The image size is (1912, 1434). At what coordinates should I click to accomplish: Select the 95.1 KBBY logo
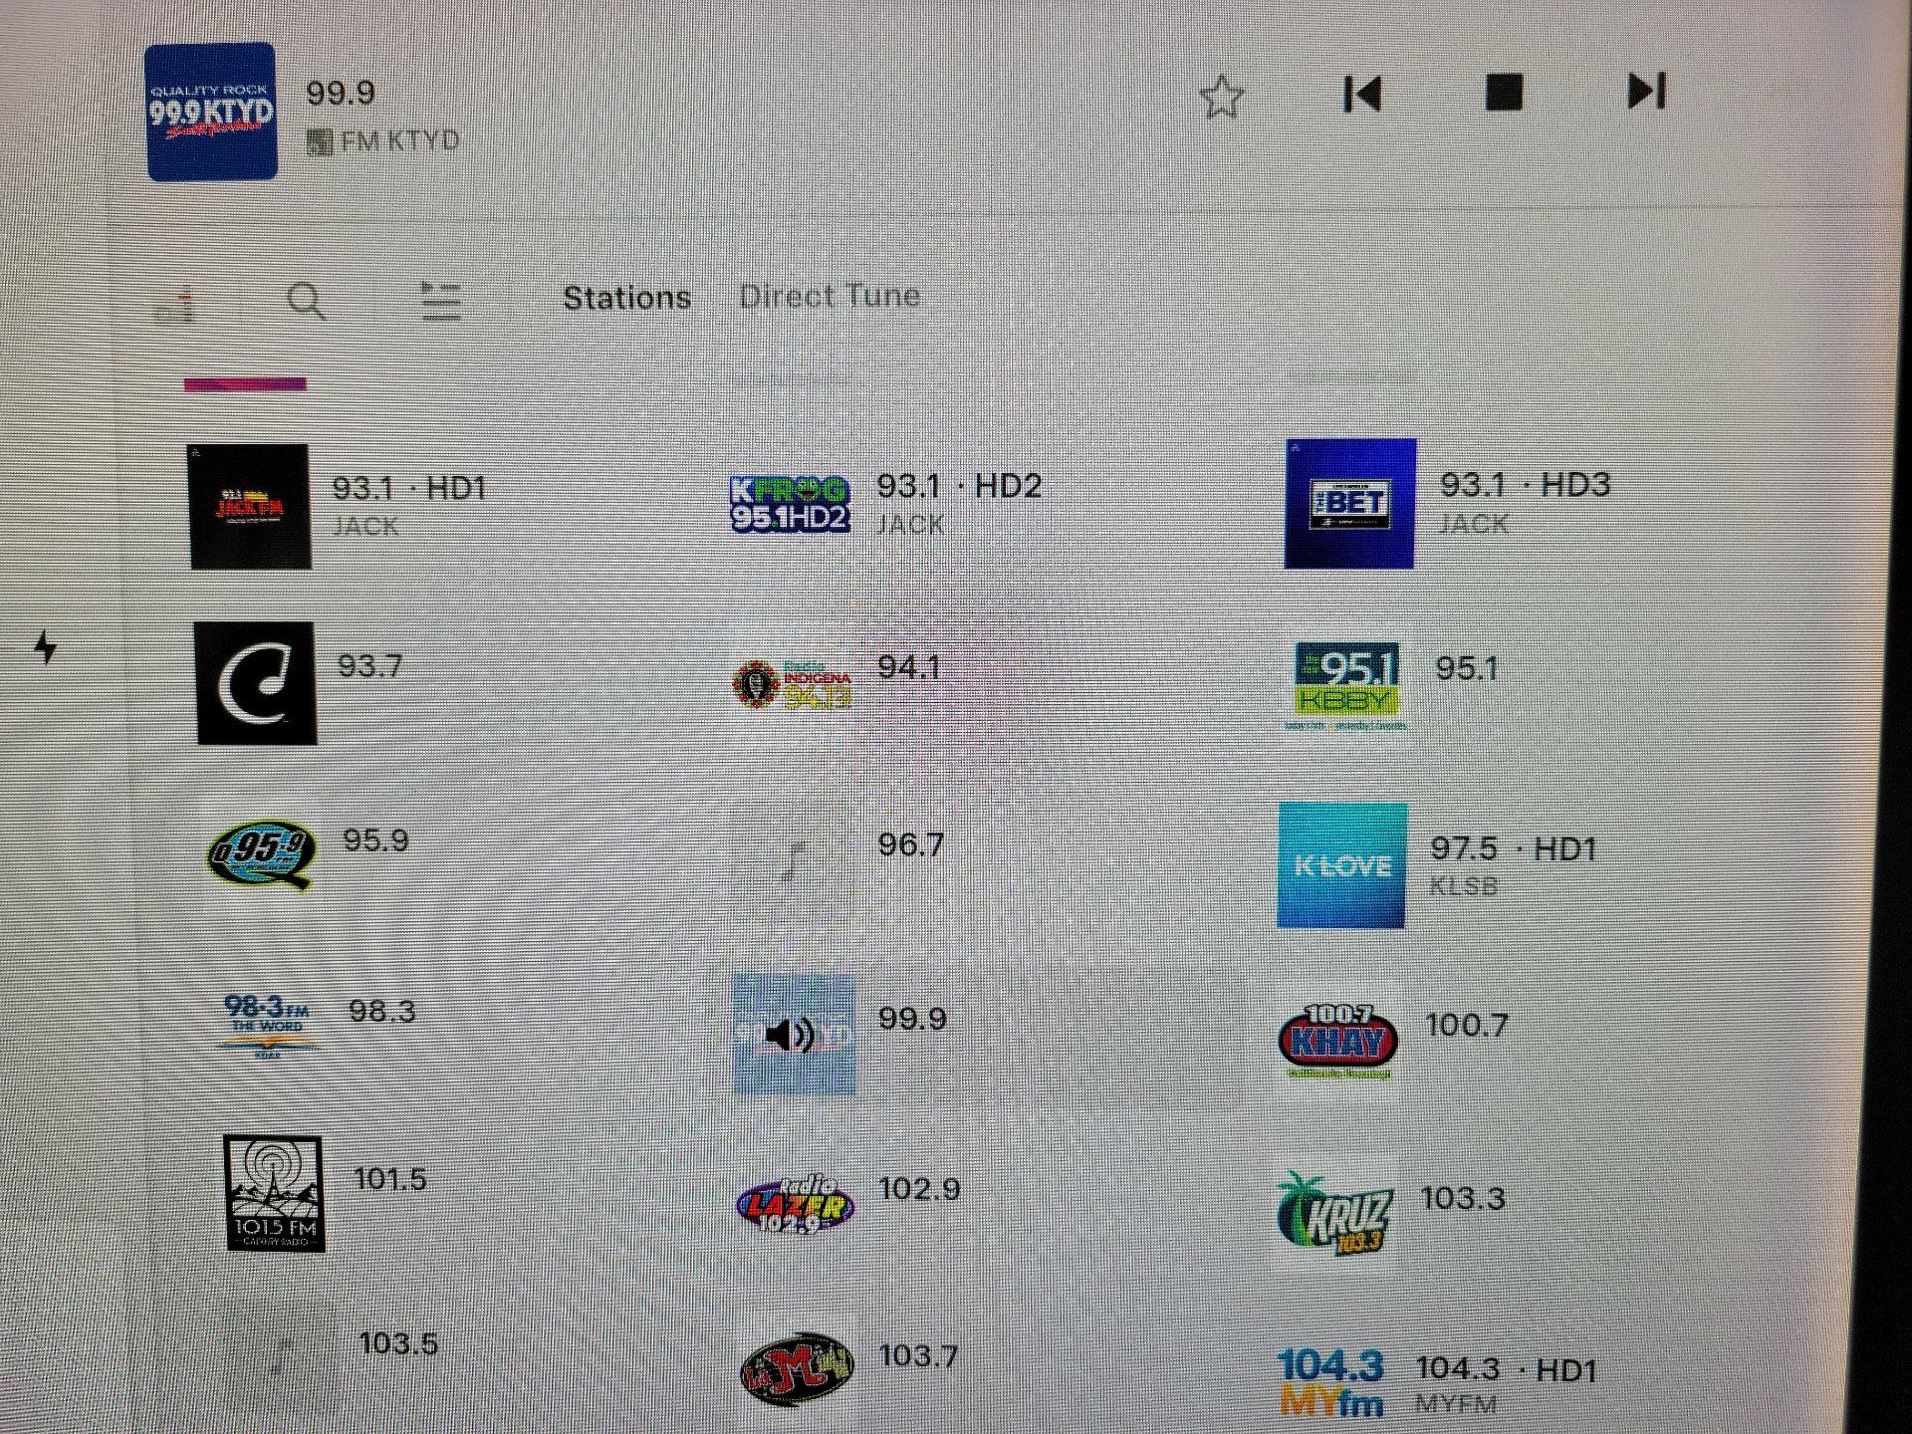click(x=1346, y=687)
